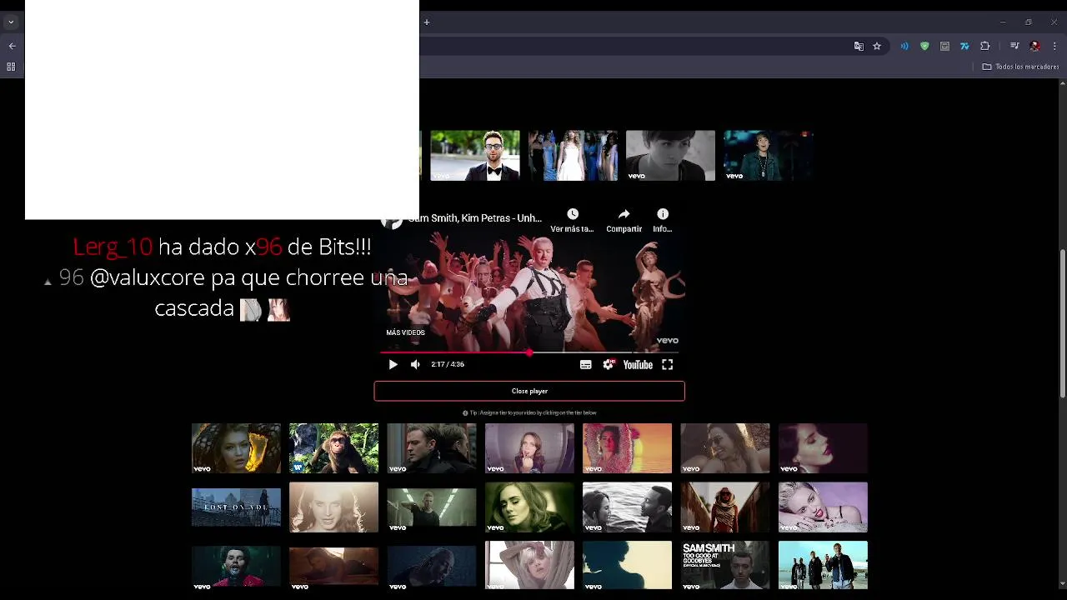Image resolution: width=1067 pixels, height=600 pixels.
Task: Click the vertical scrollbar thumb
Action: pyautogui.click(x=1062, y=323)
